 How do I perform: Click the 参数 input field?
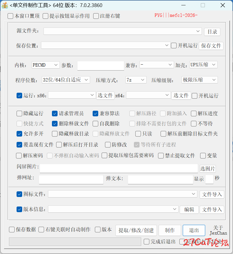pyautogui.click(x=100, y=65)
